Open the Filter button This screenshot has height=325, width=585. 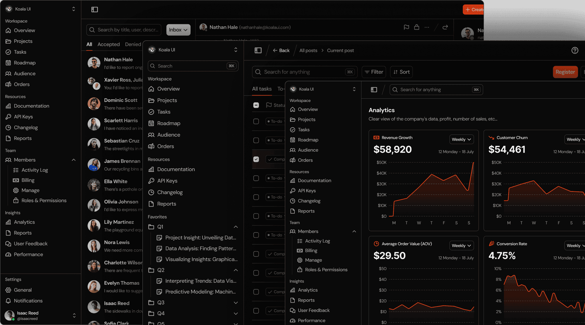click(374, 72)
